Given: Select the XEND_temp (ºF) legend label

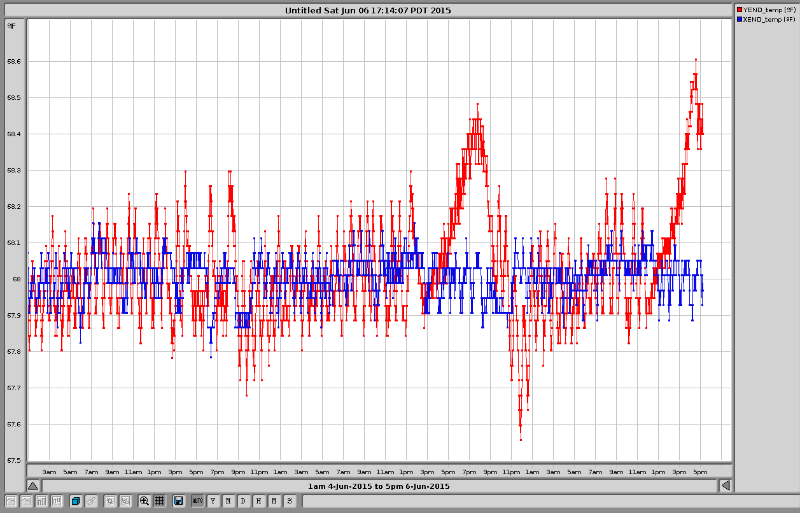Looking at the screenshot, I should click(769, 20).
